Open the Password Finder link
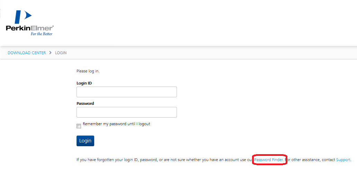 click(269, 160)
